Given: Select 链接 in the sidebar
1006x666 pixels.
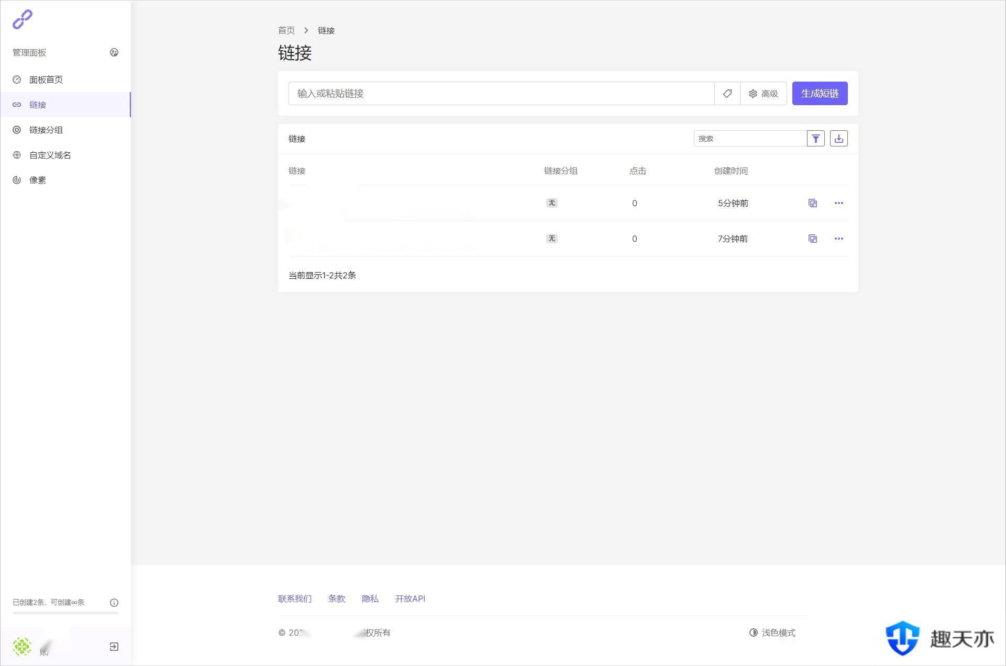Looking at the screenshot, I should point(65,105).
